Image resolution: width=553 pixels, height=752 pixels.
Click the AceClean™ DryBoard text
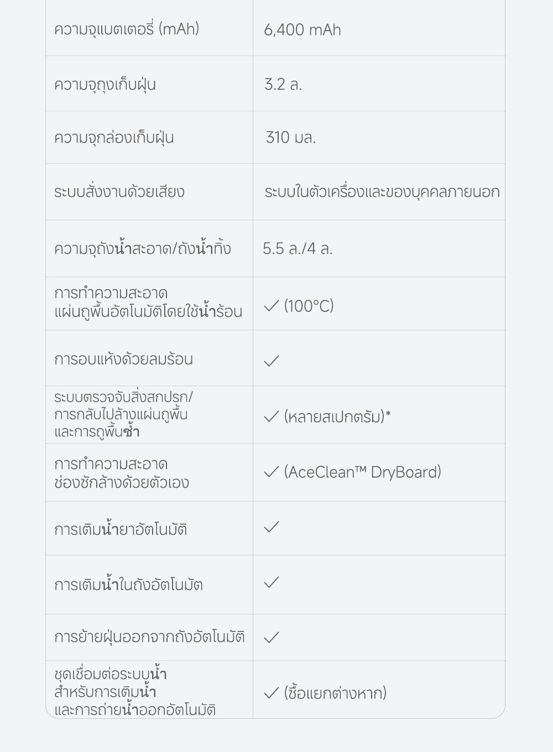363,472
